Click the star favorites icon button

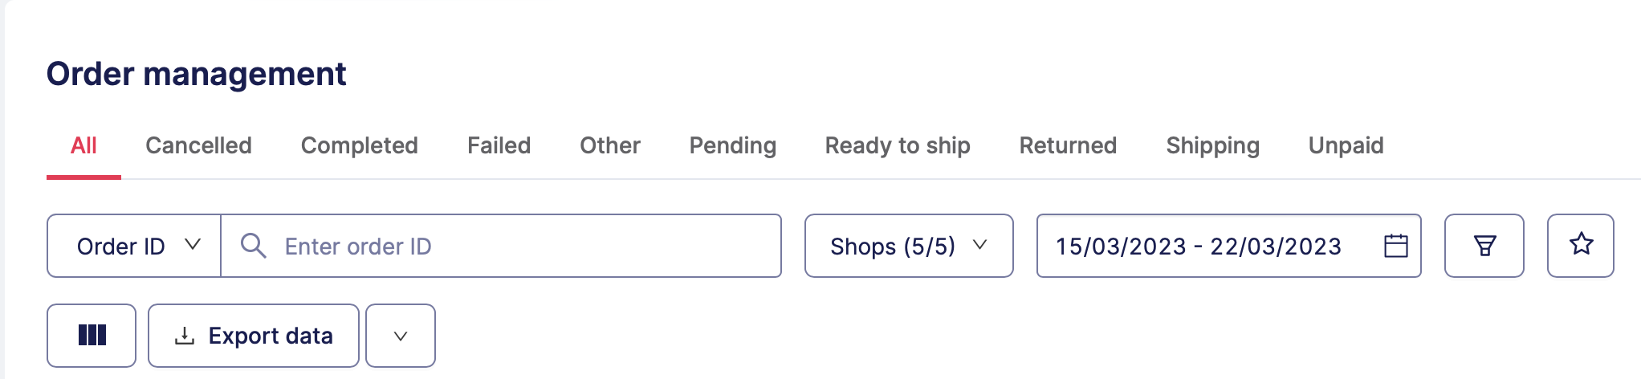pyautogui.click(x=1580, y=246)
